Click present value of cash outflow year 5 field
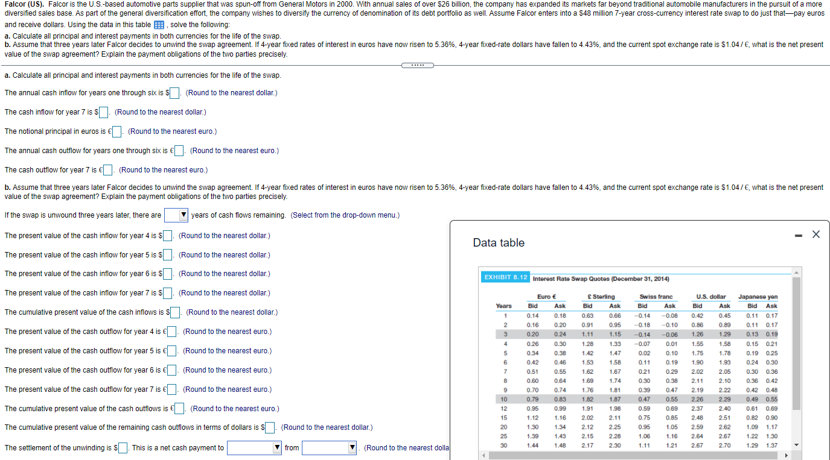Screen dimensions: 830x460 coord(172,351)
